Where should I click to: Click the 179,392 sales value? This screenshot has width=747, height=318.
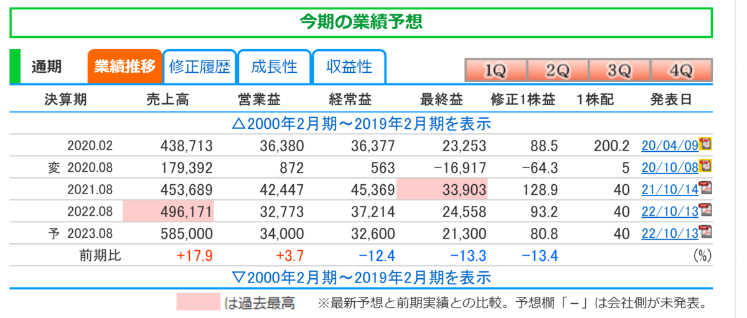tap(186, 168)
